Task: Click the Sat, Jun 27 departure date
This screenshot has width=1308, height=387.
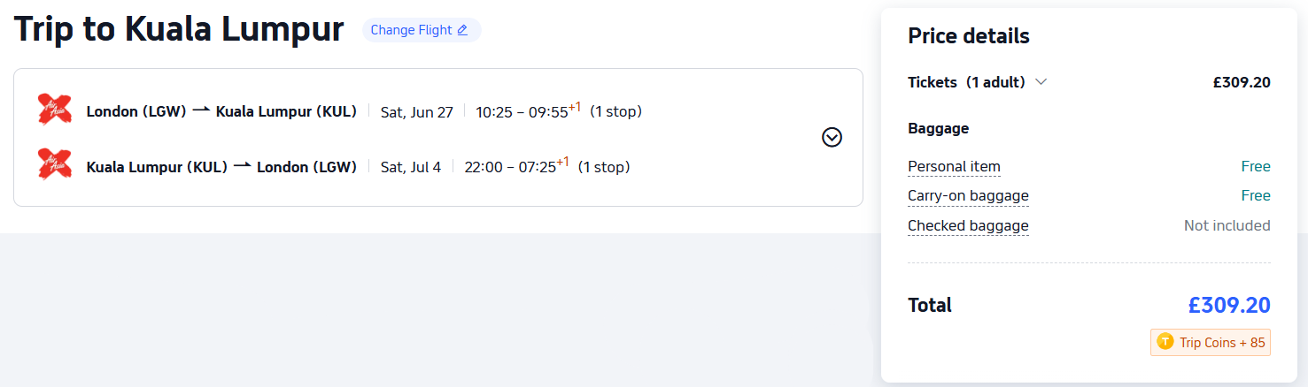Action: point(416,111)
